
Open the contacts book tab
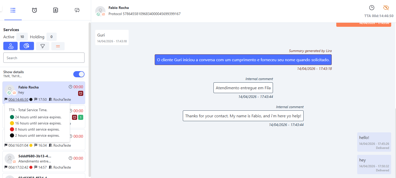pyautogui.click(x=56, y=10)
